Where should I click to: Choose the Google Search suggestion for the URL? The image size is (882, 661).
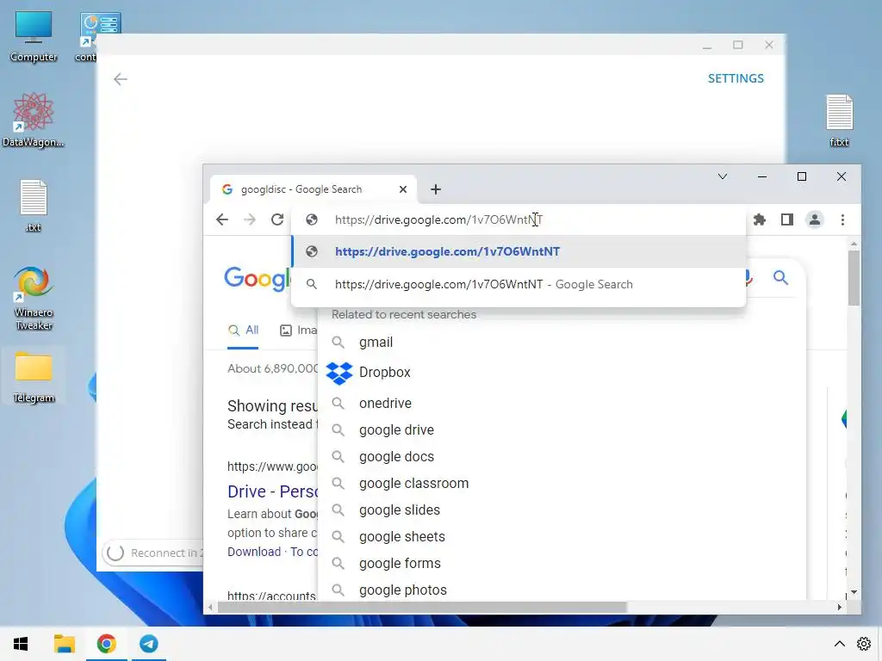click(x=519, y=284)
